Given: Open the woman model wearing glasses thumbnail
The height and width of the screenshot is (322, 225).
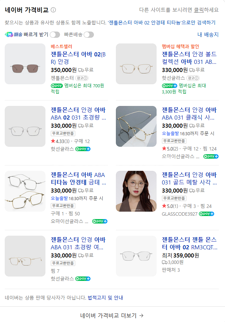Looking at the screenshot, I should (136, 191).
